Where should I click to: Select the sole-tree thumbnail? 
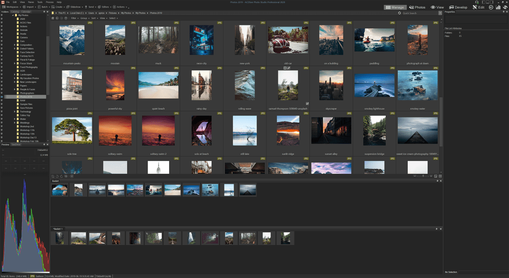tap(72, 131)
